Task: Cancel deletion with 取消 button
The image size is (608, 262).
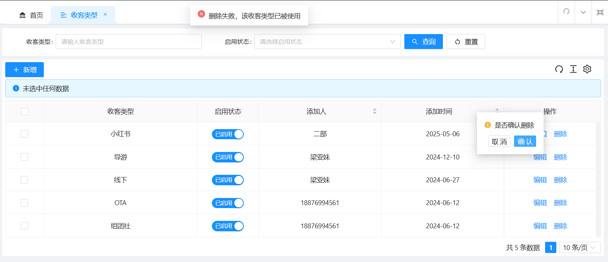Action: pyautogui.click(x=499, y=141)
